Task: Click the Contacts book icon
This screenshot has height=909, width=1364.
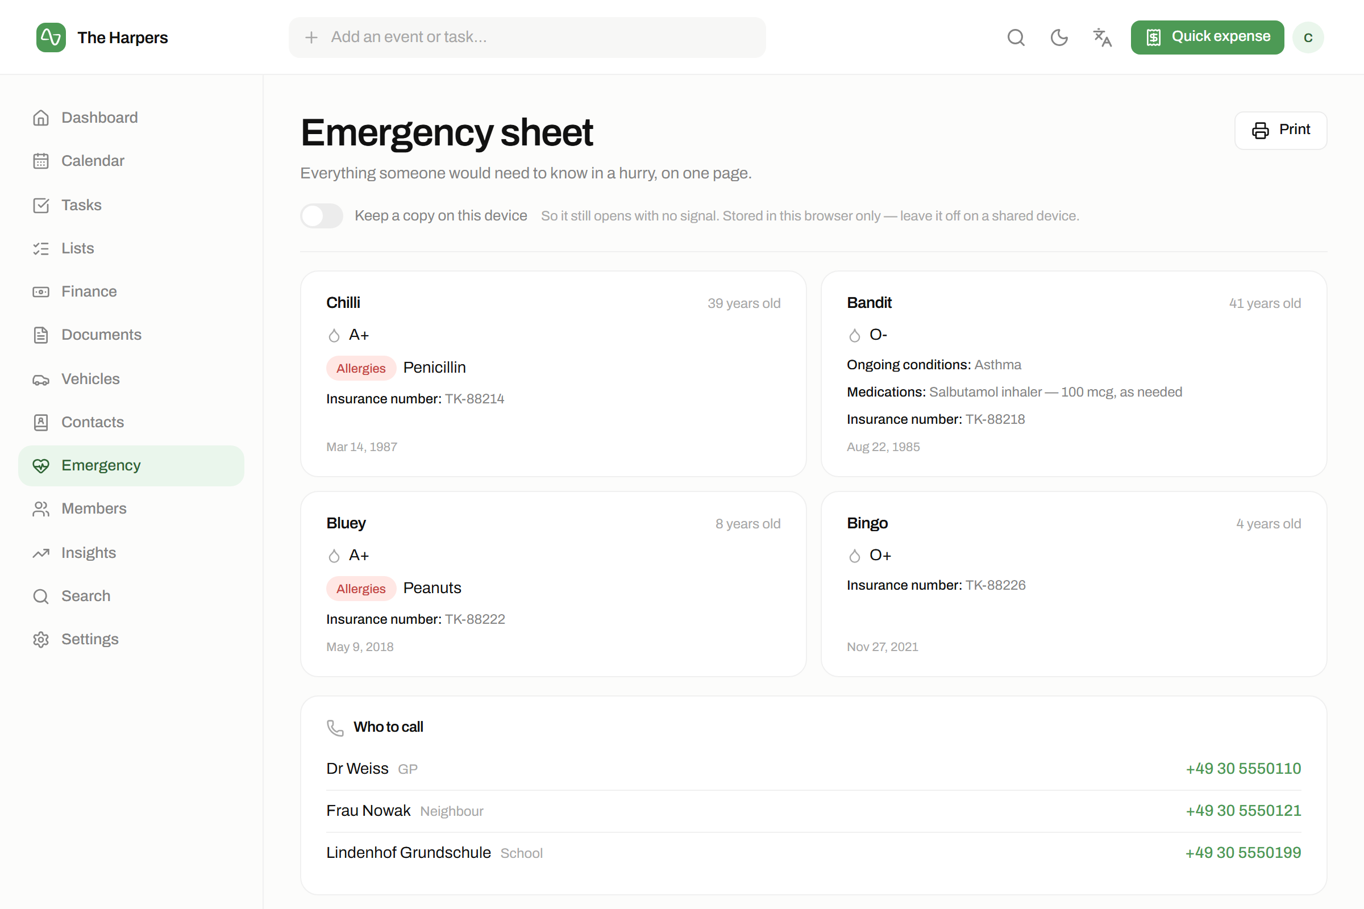Action: (40, 422)
